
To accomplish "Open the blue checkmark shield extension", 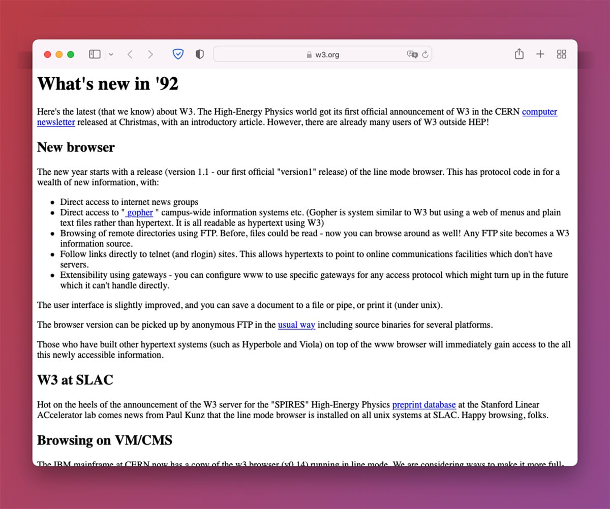I will tap(178, 54).
